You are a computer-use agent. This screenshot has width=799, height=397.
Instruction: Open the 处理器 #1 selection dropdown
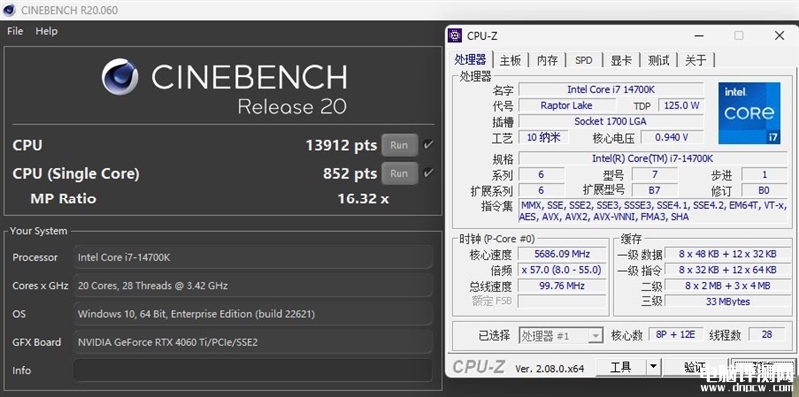tap(561, 336)
